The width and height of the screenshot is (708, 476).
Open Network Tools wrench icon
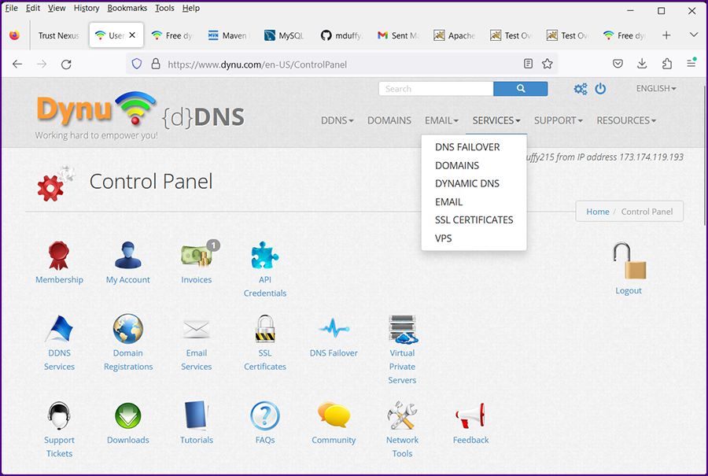tap(402, 415)
